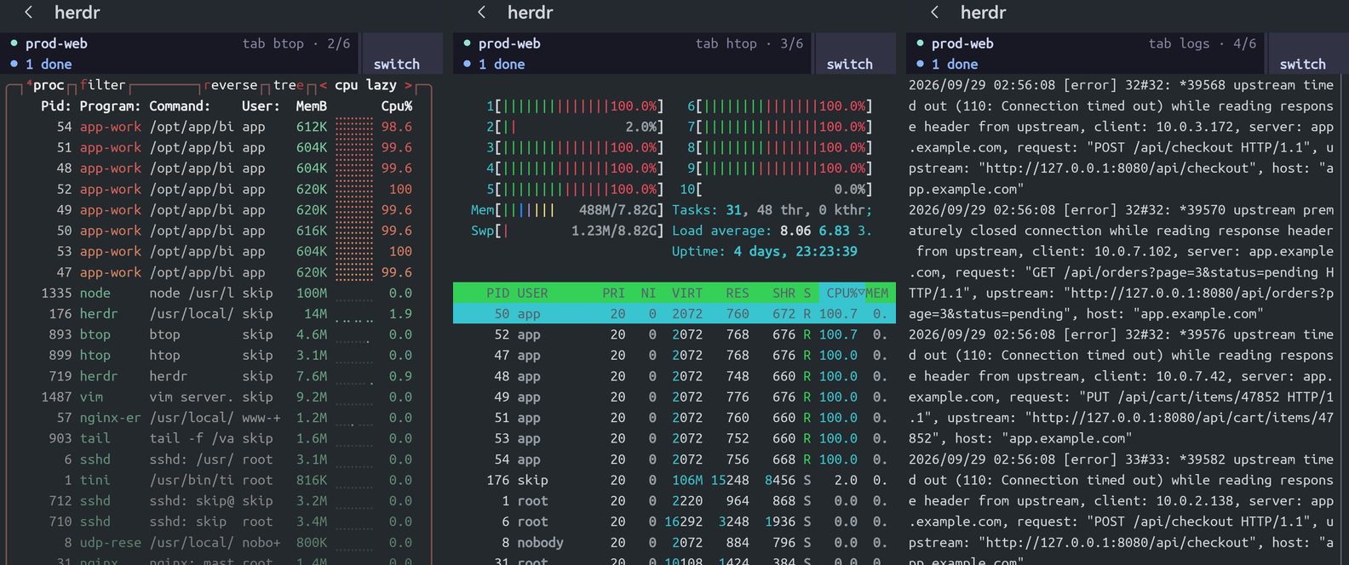Image resolution: width=1349 pixels, height=565 pixels.
Task: Select htop row PID 8 user nobody
Action: coord(674,542)
